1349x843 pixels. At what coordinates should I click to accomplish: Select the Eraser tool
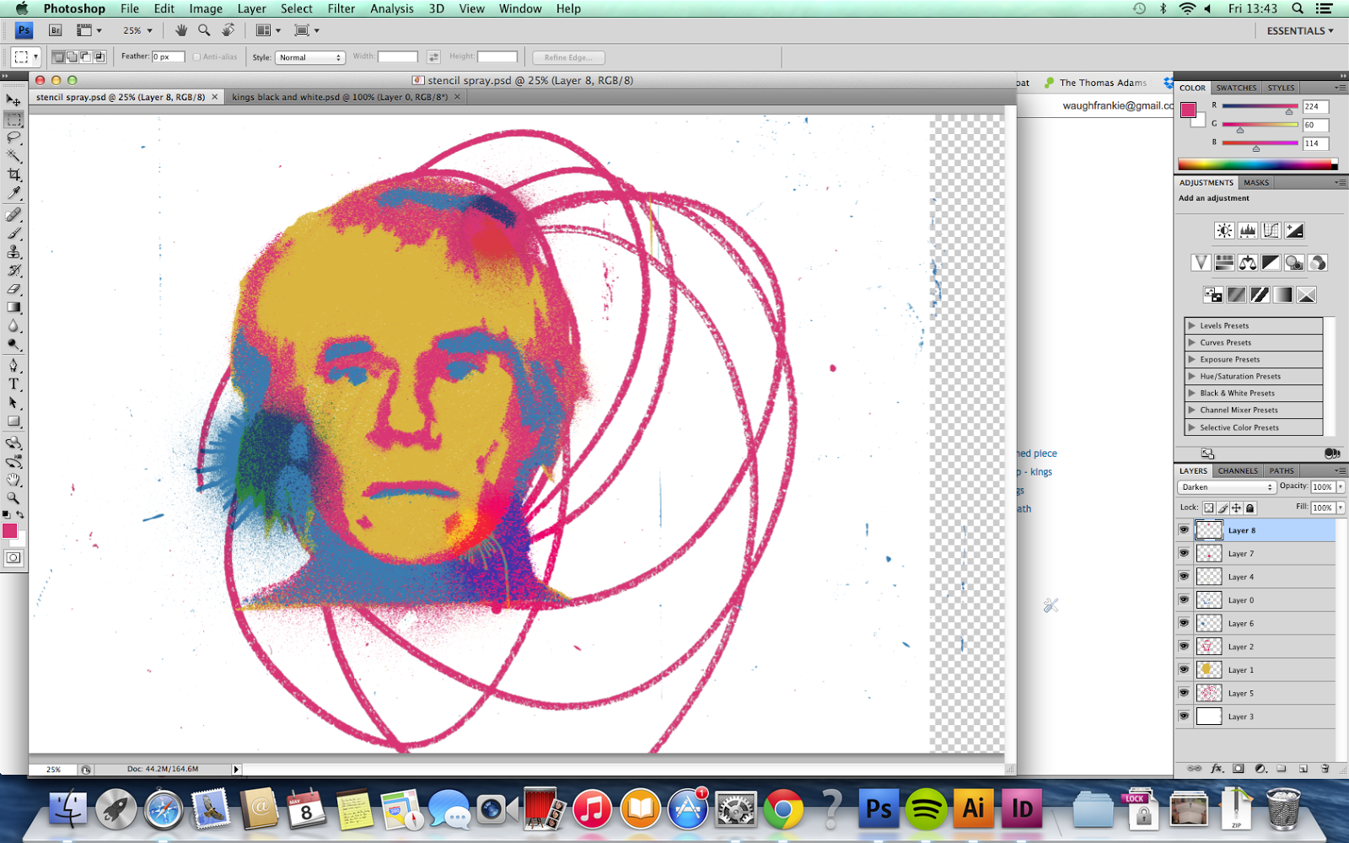[x=13, y=289]
